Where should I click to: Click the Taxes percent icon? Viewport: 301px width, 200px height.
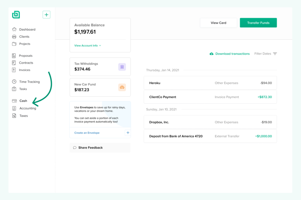click(14, 116)
